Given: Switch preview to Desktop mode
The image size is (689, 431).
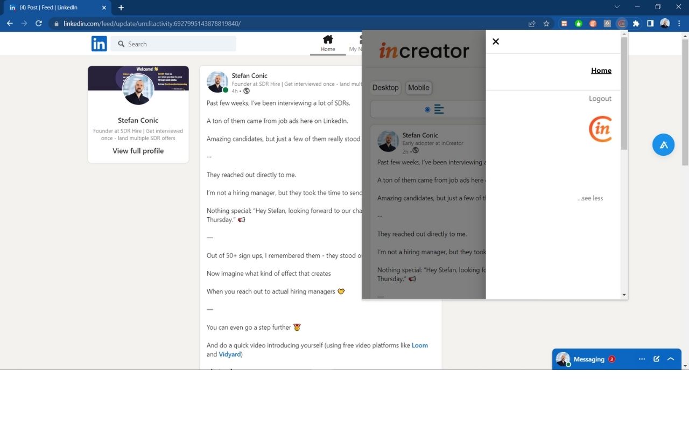Looking at the screenshot, I should pyautogui.click(x=385, y=87).
